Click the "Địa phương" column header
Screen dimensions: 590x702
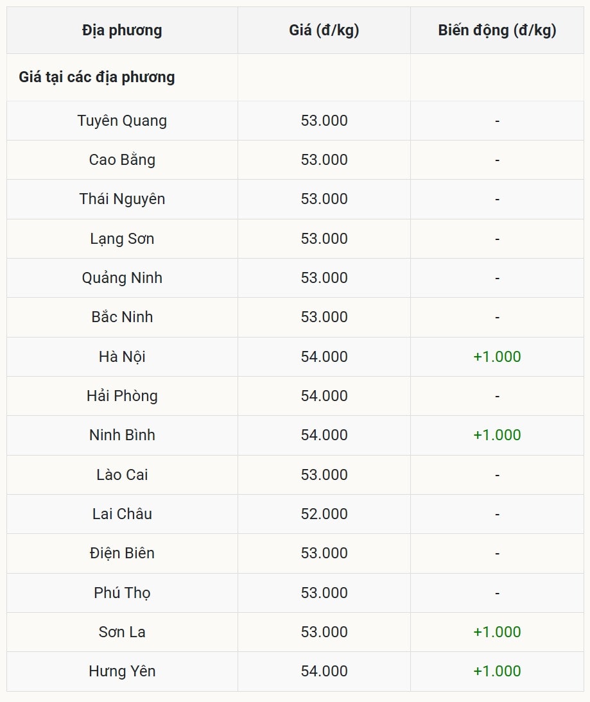tap(122, 30)
